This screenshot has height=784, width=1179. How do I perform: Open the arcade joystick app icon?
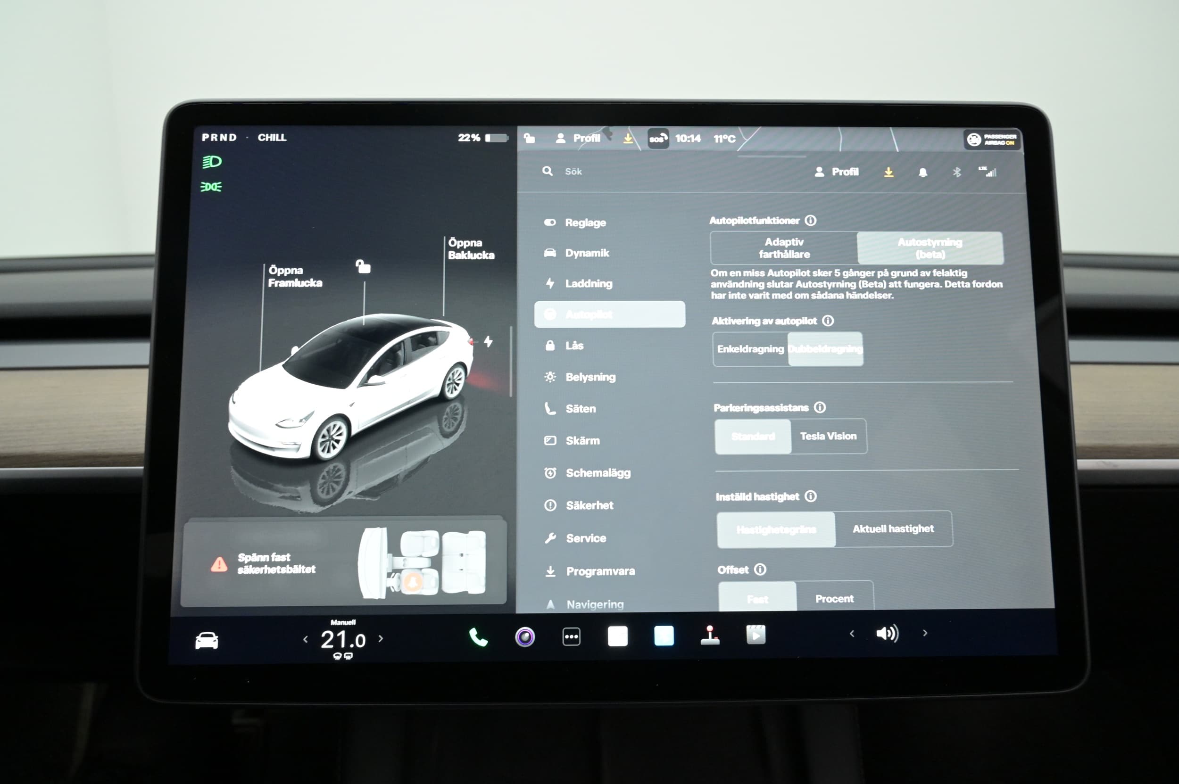[x=710, y=636]
